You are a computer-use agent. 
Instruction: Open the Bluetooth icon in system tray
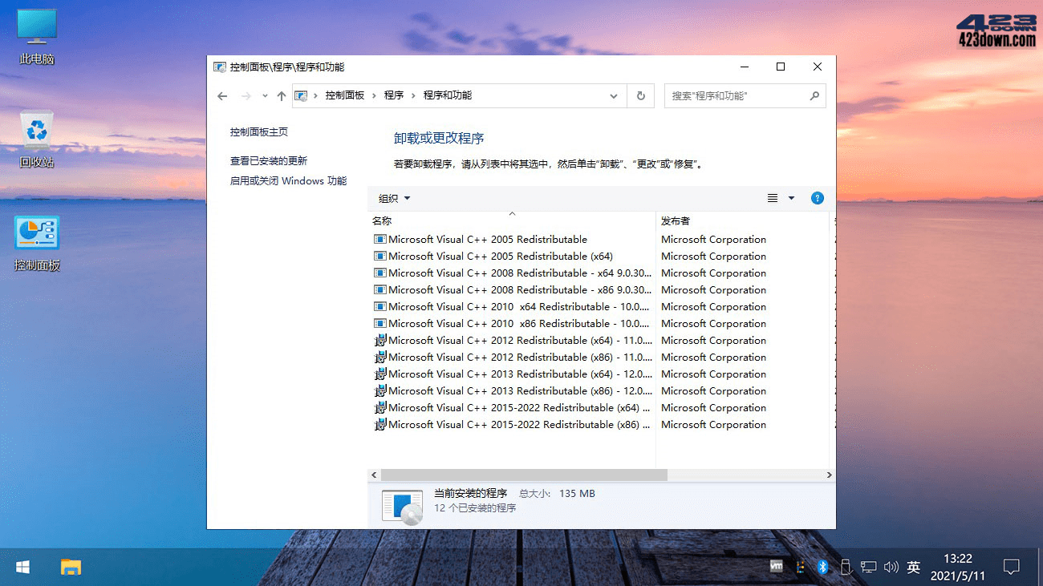822,567
